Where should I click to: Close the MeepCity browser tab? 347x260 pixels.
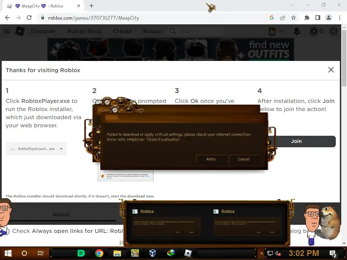click(79, 6)
